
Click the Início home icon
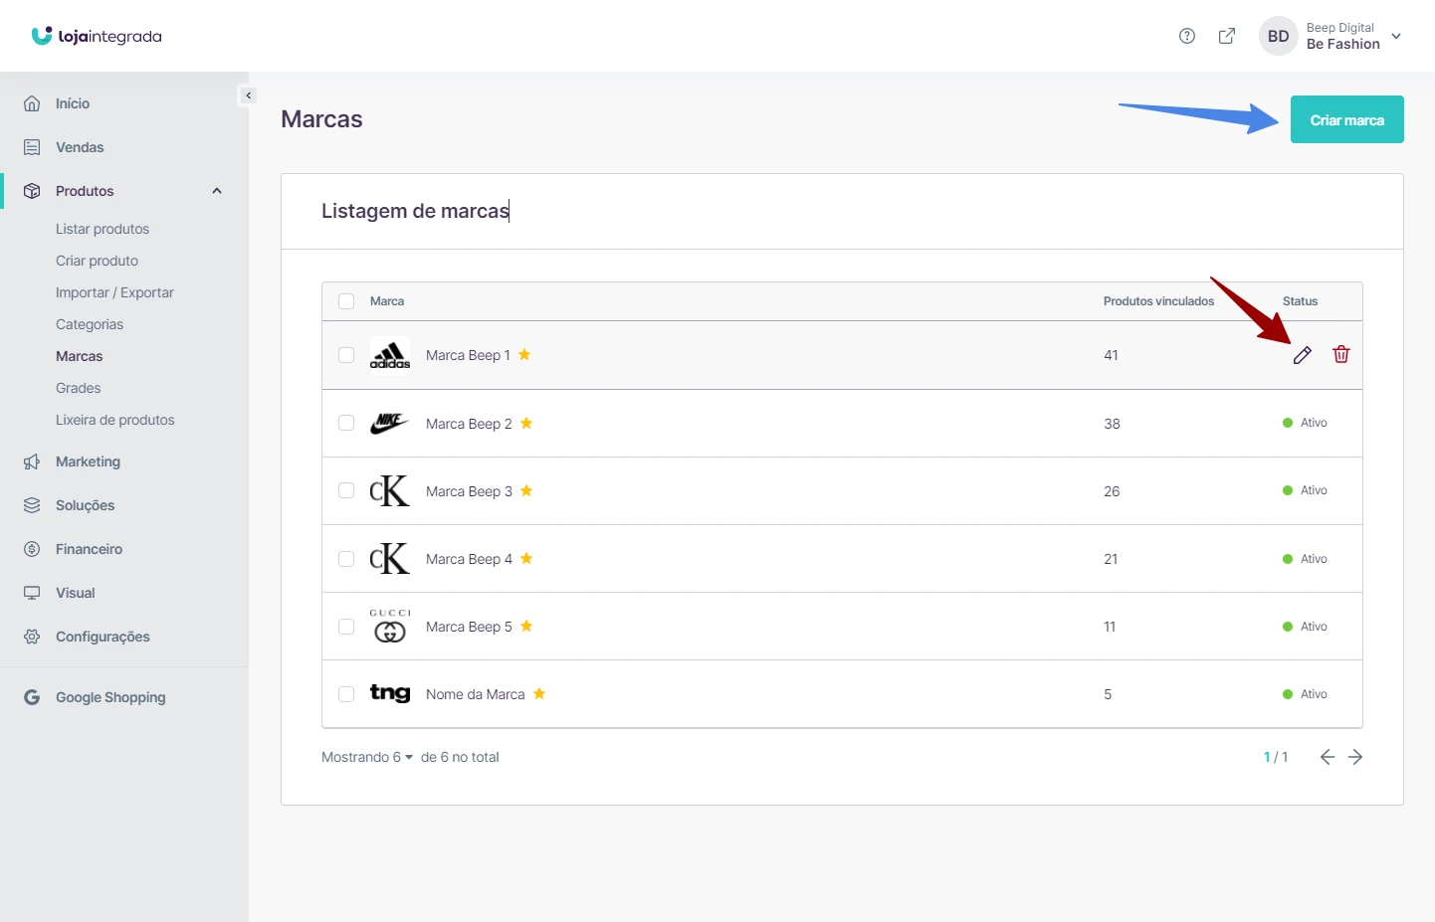point(32,103)
